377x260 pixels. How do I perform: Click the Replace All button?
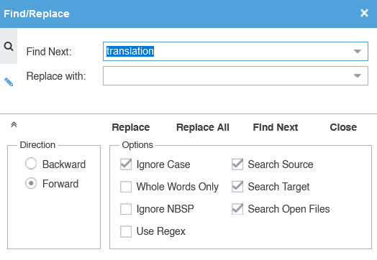click(x=203, y=127)
